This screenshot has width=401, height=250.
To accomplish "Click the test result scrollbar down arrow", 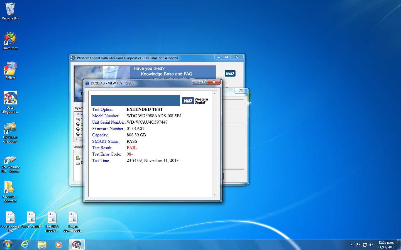I will click(215, 194).
